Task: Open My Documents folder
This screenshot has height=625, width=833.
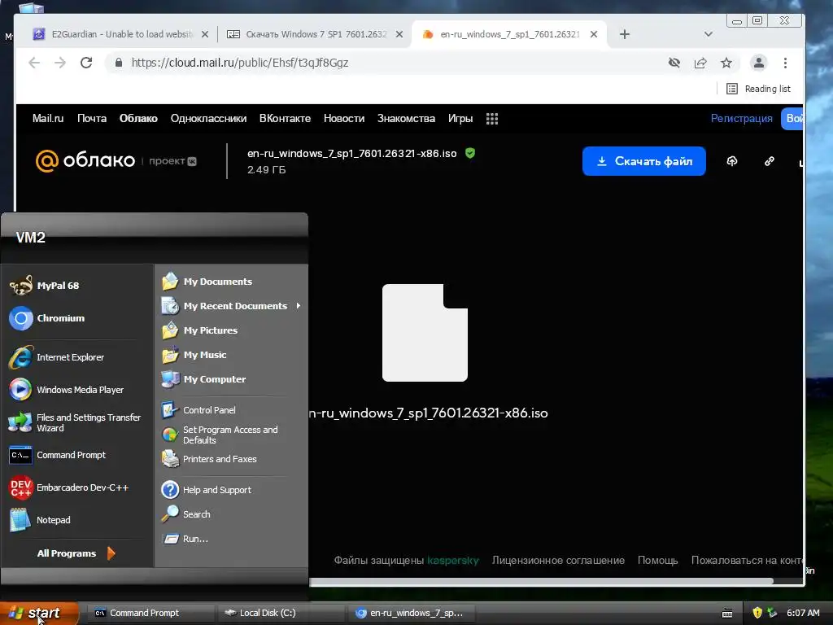Action: (207, 281)
